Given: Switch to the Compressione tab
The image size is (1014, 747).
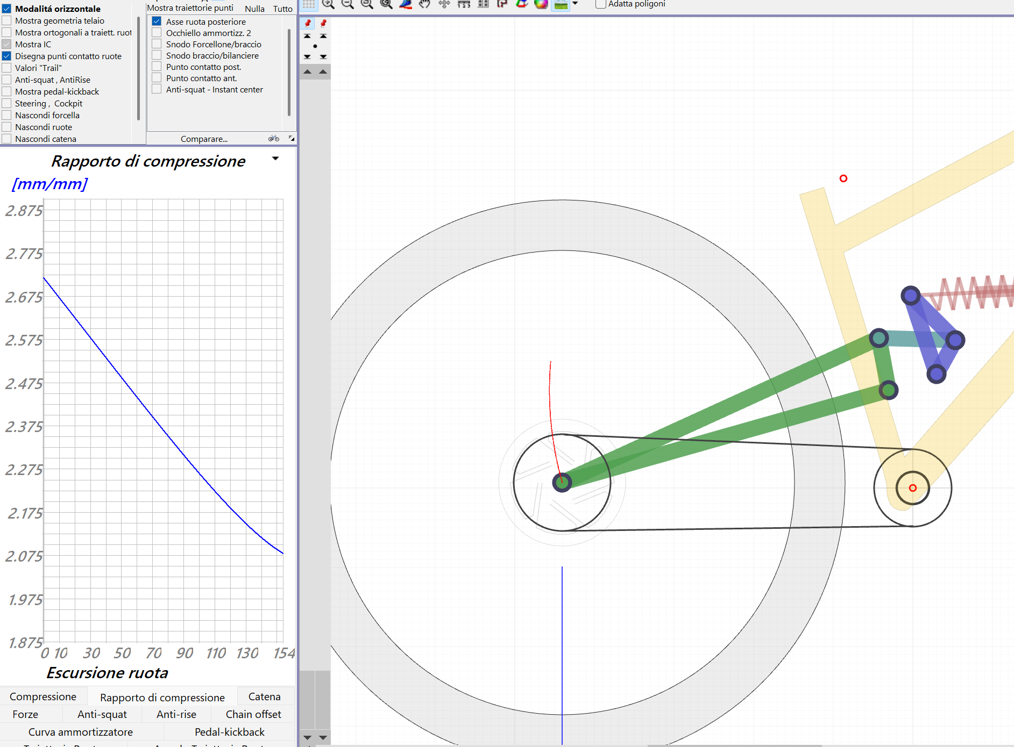Looking at the screenshot, I should (x=43, y=696).
